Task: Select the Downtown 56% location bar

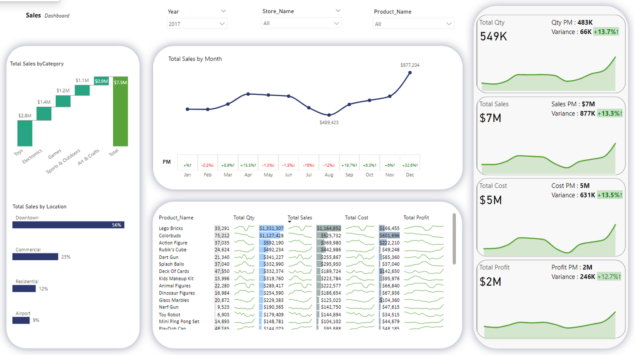Action: [68, 225]
